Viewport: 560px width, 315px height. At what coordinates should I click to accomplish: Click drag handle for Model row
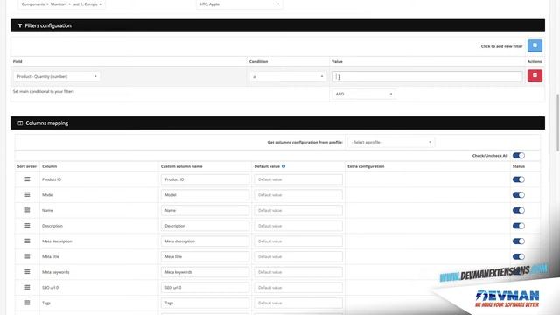pos(27,194)
